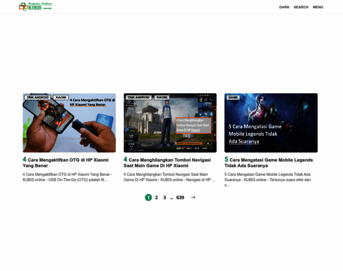Open the SEARCH option
Image resolution: width=343 pixels, height=271 pixels.
pyautogui.click(x=301, y=7)
